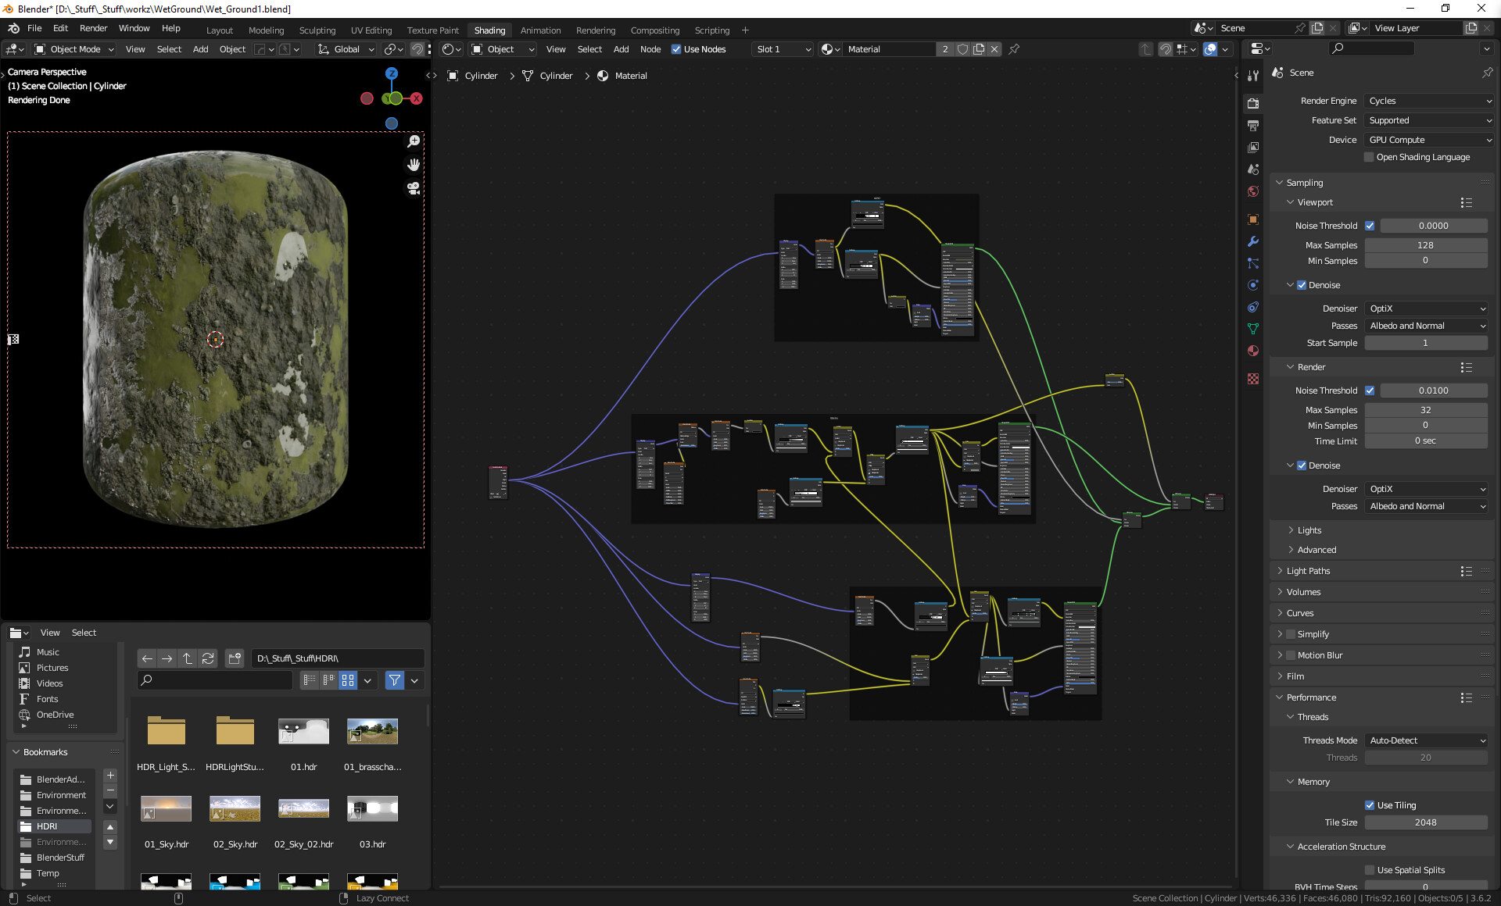Click the create new folder icon

(x=235, y=658)
